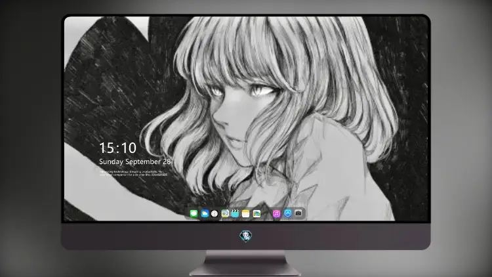Open the Weather app in dock

click(x=205, y=213)
